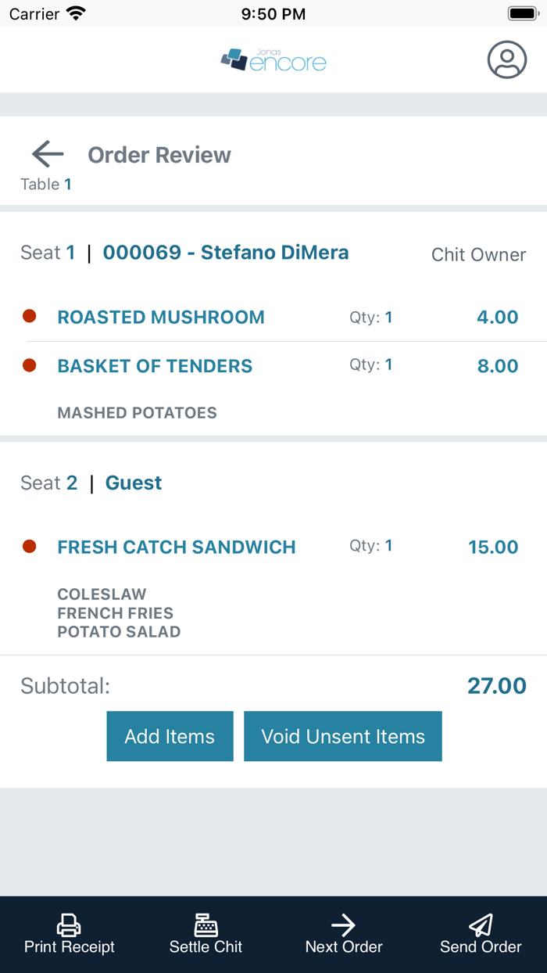Tap red dot beside Roasted Mushroom
This screenshot has height=973, width=547.
point(30,316)
